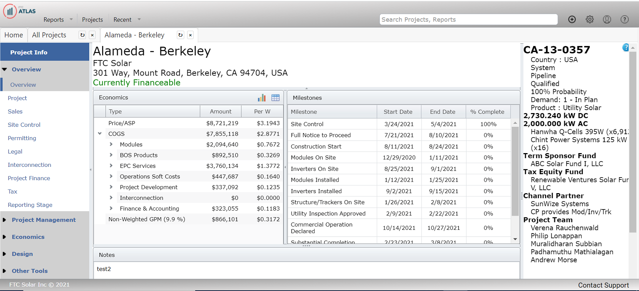
Task: Expand the Project Management section
Action: pyautogui.click(x=4, y=220)
